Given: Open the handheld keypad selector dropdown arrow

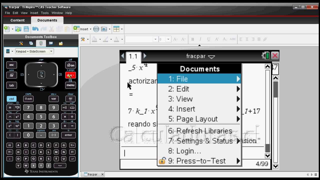Looking at the screenshot, I should 12,51.
